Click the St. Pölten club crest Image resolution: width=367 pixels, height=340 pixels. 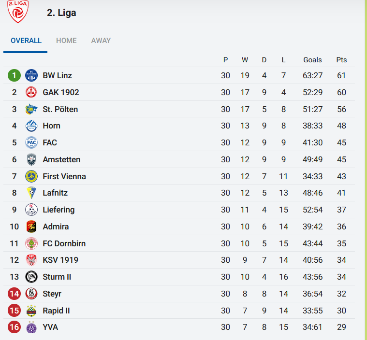tap(31, 109)
